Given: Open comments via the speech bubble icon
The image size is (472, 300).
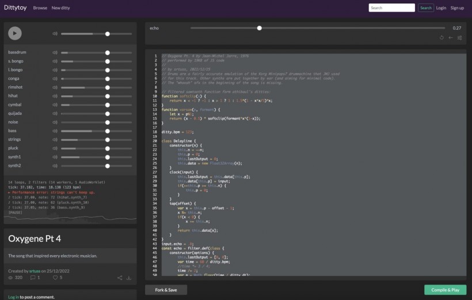Looking at the screenshot, I should 33,278.
